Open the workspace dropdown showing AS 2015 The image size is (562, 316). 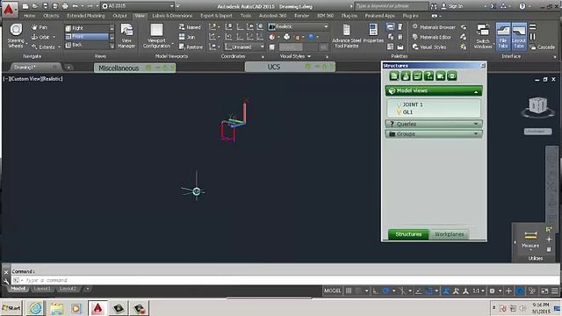pyautogui.click(x=138, y=6)
